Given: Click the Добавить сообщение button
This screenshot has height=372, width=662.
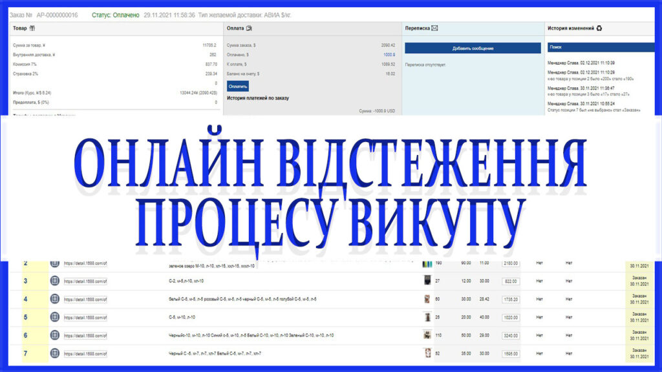Looking at the screenshot, I should (x=473, y=48).
